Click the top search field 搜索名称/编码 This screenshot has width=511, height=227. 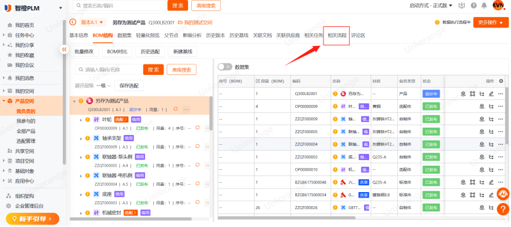119,6
